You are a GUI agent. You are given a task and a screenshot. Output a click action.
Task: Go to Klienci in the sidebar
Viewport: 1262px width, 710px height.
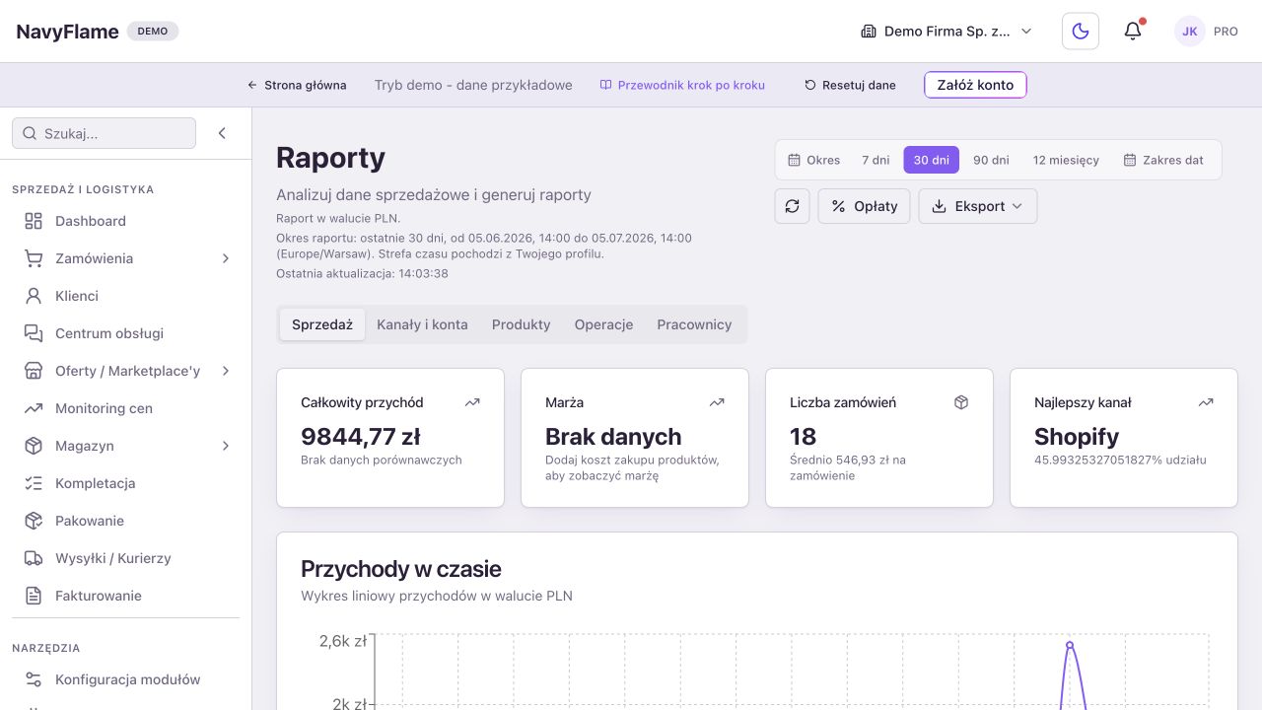[x=126, y=296]
